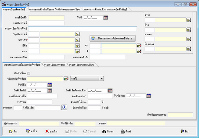Click the ค้นหา (search) binoculars button
This screenshot has height=138, width=199.
click(x=108, y=131)
